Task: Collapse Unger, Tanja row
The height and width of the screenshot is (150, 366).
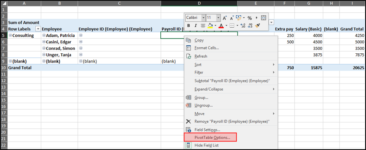Action: click(x=44, y=55)
